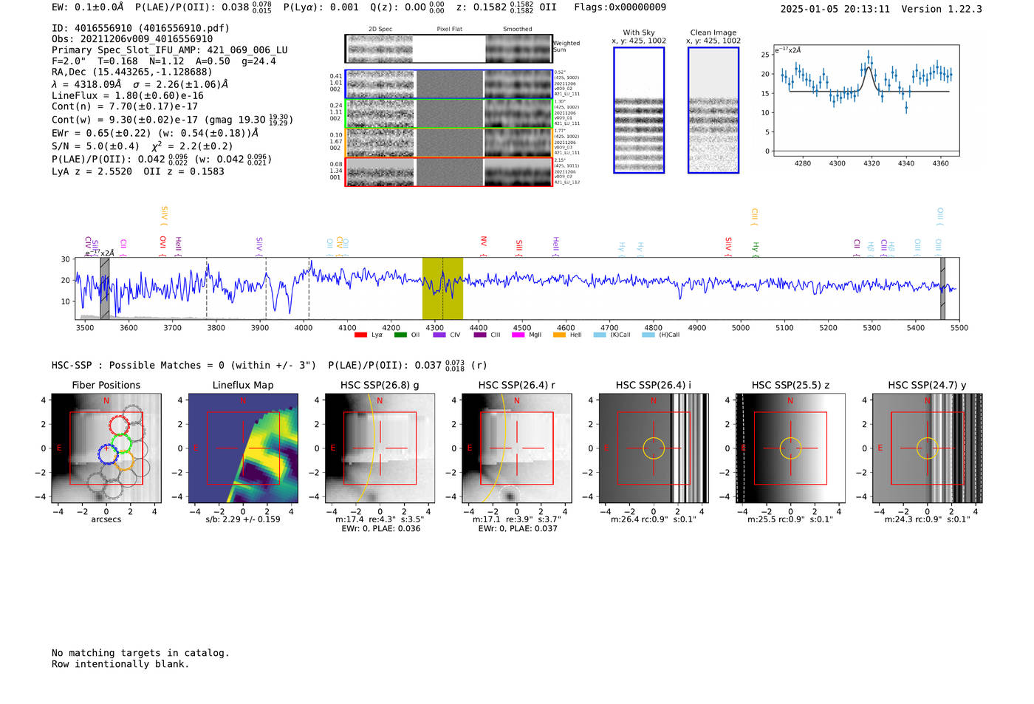This screenshot has height=704, width=1034.
Task: Click the P(Lyα): 0.001 header value
Action: [321, 7]
